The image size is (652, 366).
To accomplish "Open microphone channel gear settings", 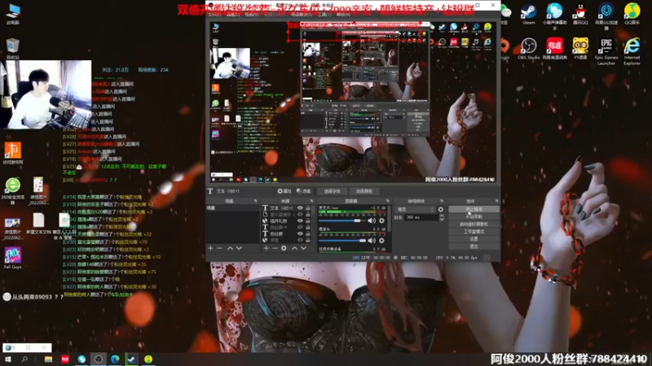I will (381, 220).
